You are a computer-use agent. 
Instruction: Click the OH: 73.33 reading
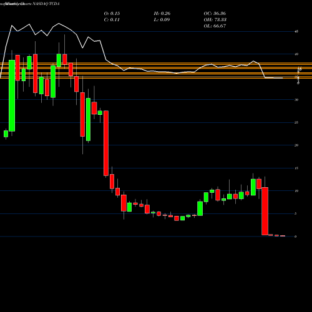click(x=215, y=20)
